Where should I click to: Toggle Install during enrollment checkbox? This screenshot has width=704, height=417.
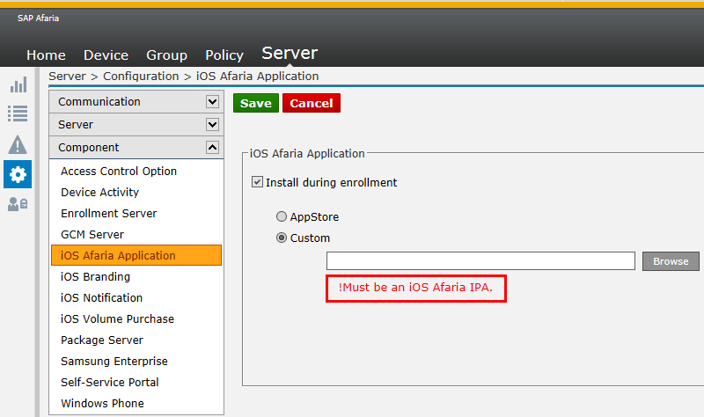[x=257, y=182]
